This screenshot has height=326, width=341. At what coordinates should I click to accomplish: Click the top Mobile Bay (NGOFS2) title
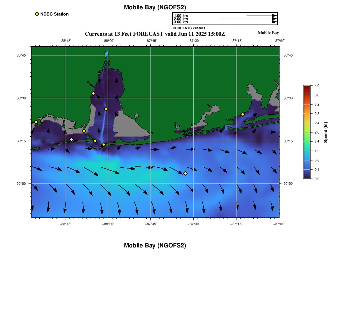(x=155, y=7)
